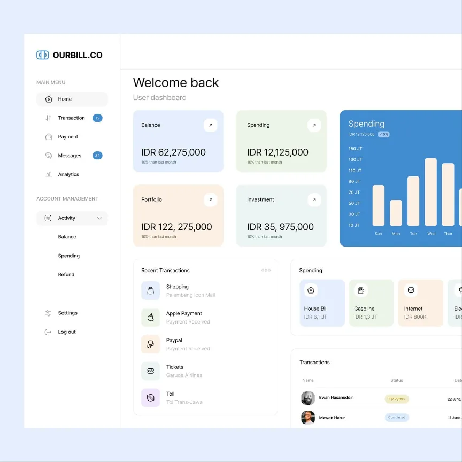Open Settings in the sidebar
The height and width of the screenshot is (462, 462).
pyautogui.click(x=67, y=313)
